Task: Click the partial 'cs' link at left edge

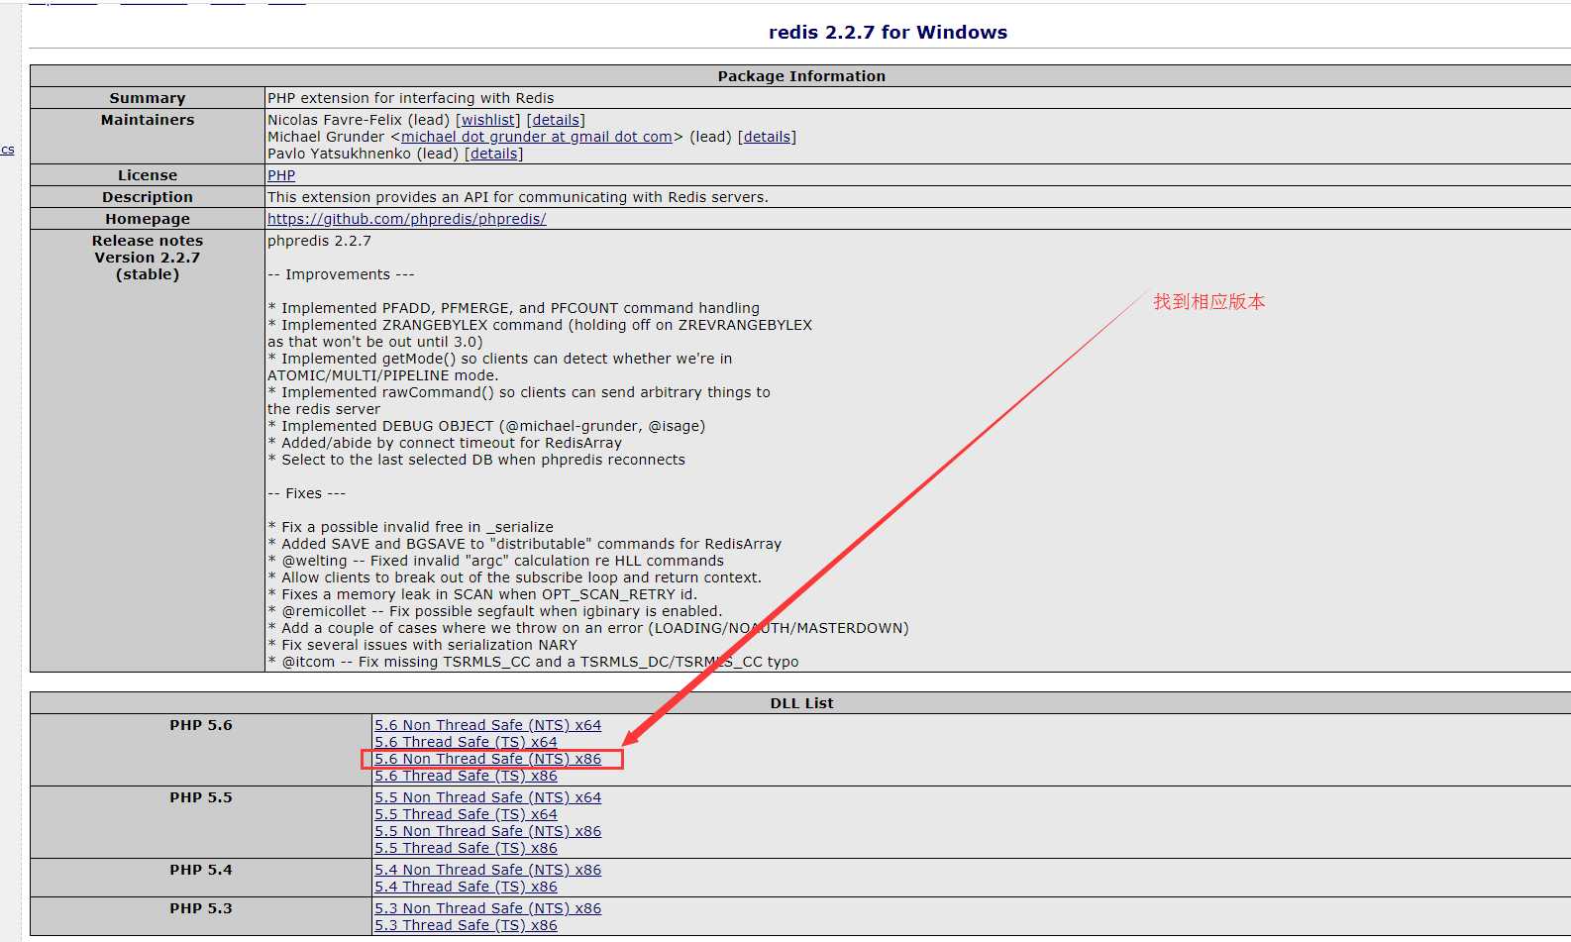Action: (x=7, y=150)
